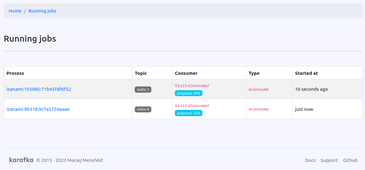Click the Home breadcrumb link

tap(15, 11)
